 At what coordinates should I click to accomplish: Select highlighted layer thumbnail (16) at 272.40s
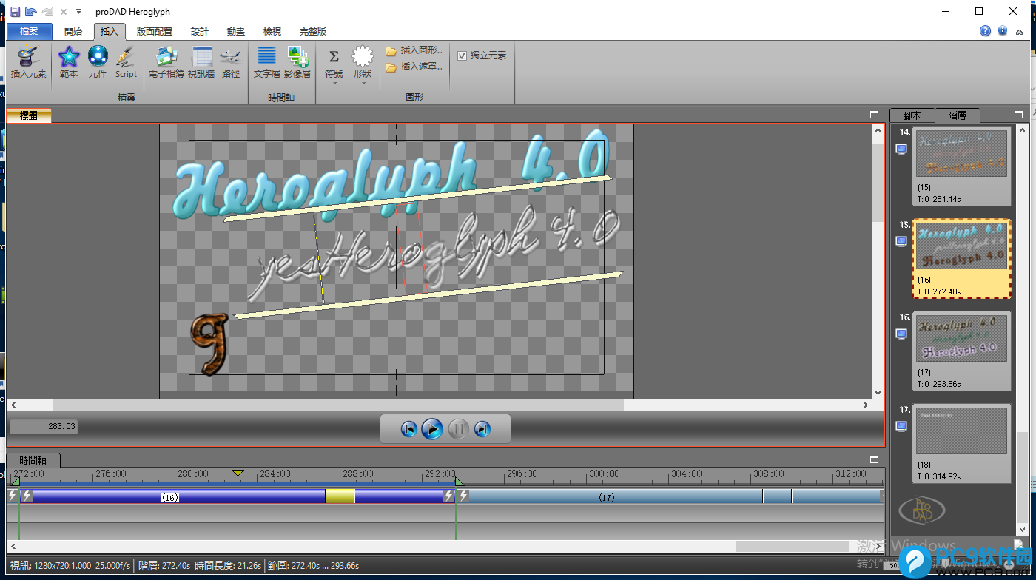(961, 259)
